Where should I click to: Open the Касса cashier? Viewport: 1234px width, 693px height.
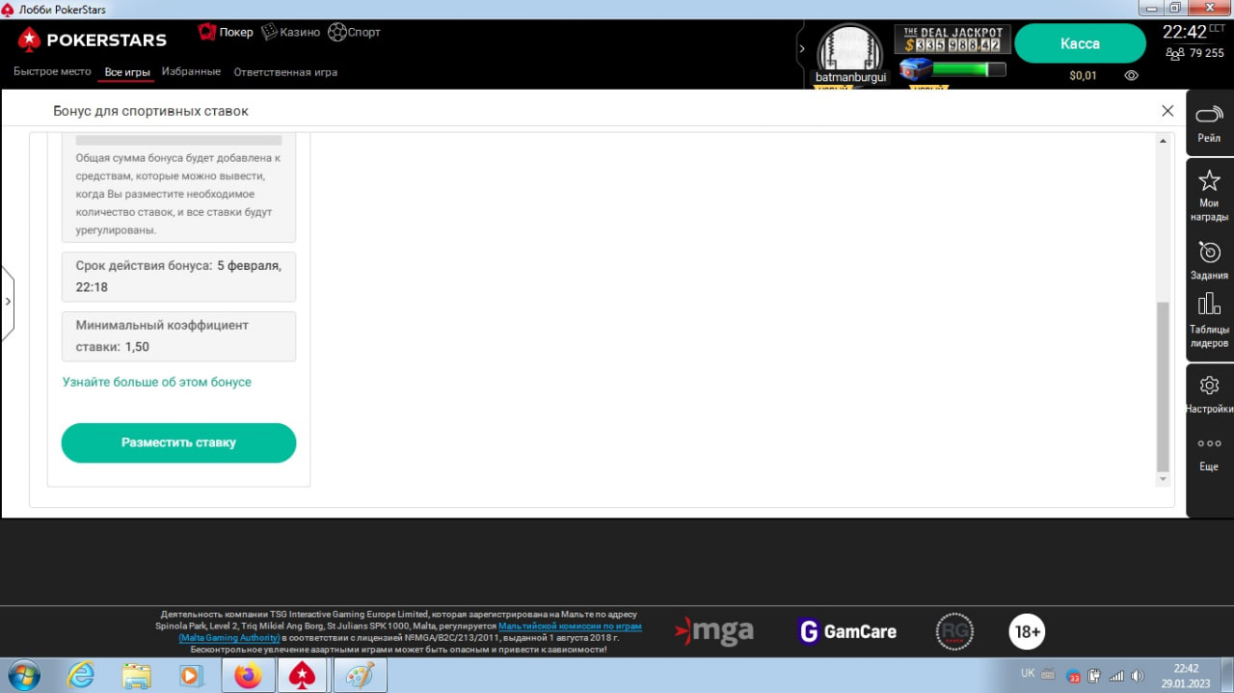pos(1080,43)
